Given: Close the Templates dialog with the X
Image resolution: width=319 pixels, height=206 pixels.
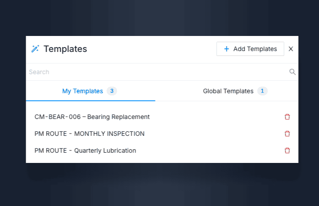Looking at the screenshot, I should [291, 49].
